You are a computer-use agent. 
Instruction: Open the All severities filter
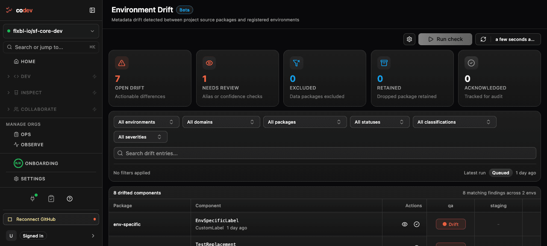click(140, 137)
